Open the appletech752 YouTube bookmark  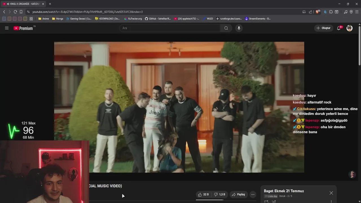tap(186, 19)
